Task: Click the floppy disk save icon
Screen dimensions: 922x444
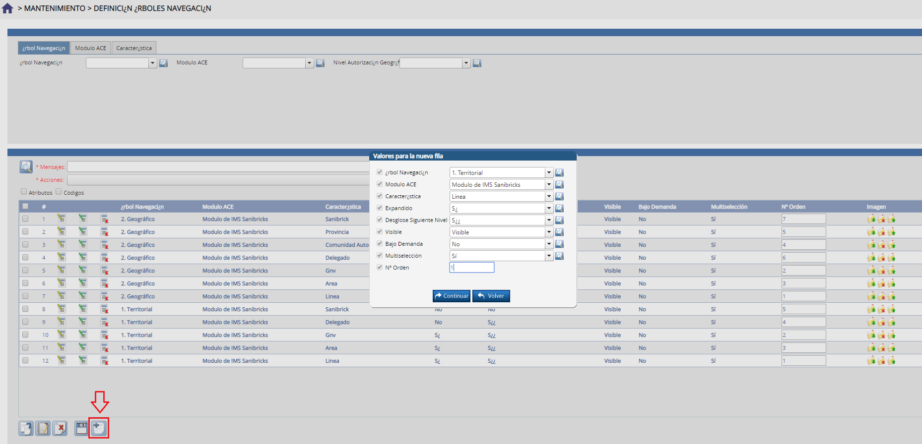Action: tap(81, 428)
